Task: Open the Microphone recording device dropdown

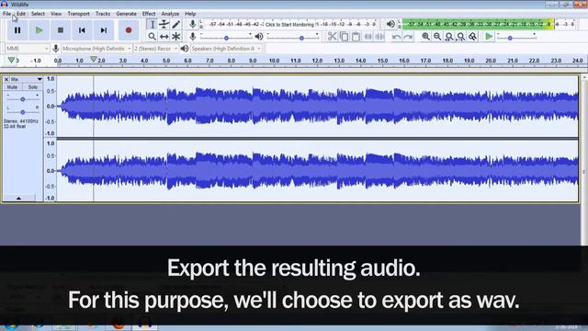Action: coord(96,49)
